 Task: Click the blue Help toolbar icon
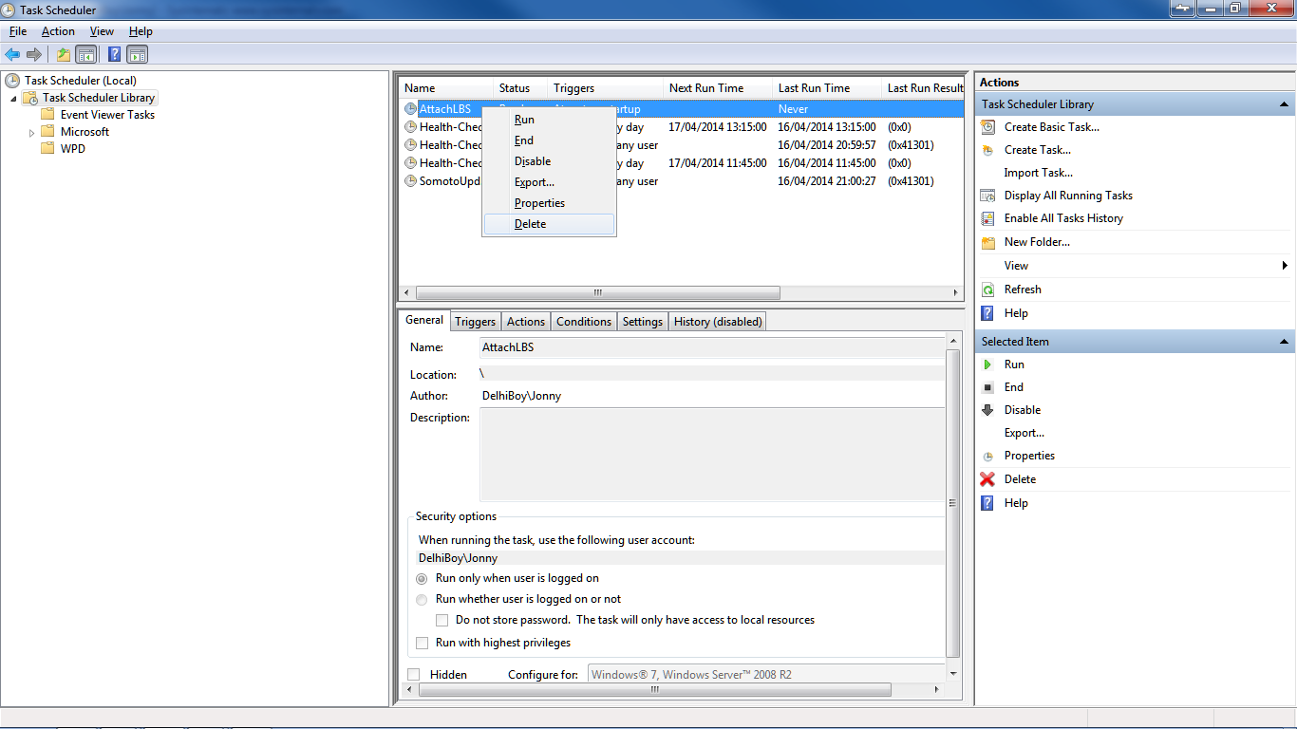tap(114, 54)
